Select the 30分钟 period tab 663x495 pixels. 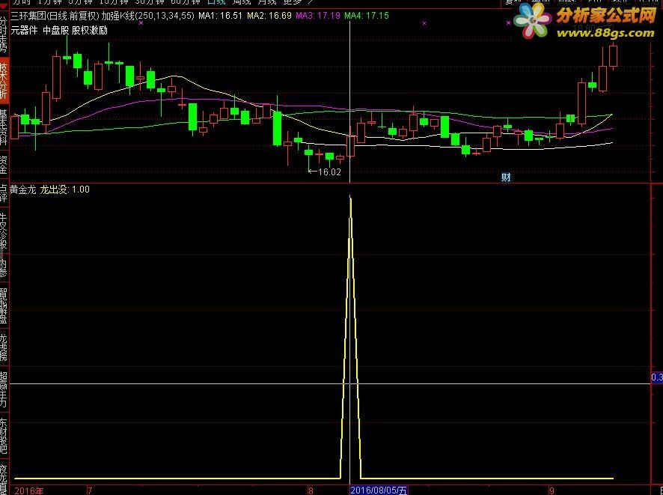coord(149,2)
